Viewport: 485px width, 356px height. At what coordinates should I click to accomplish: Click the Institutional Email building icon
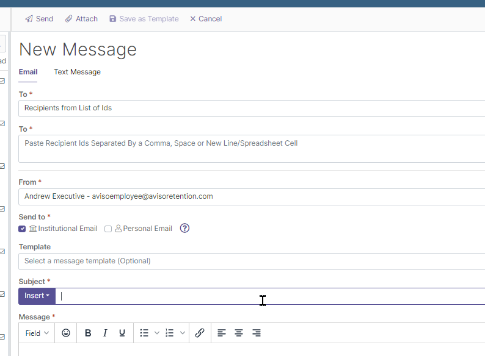pyautogui.click(x=33, y=229)
